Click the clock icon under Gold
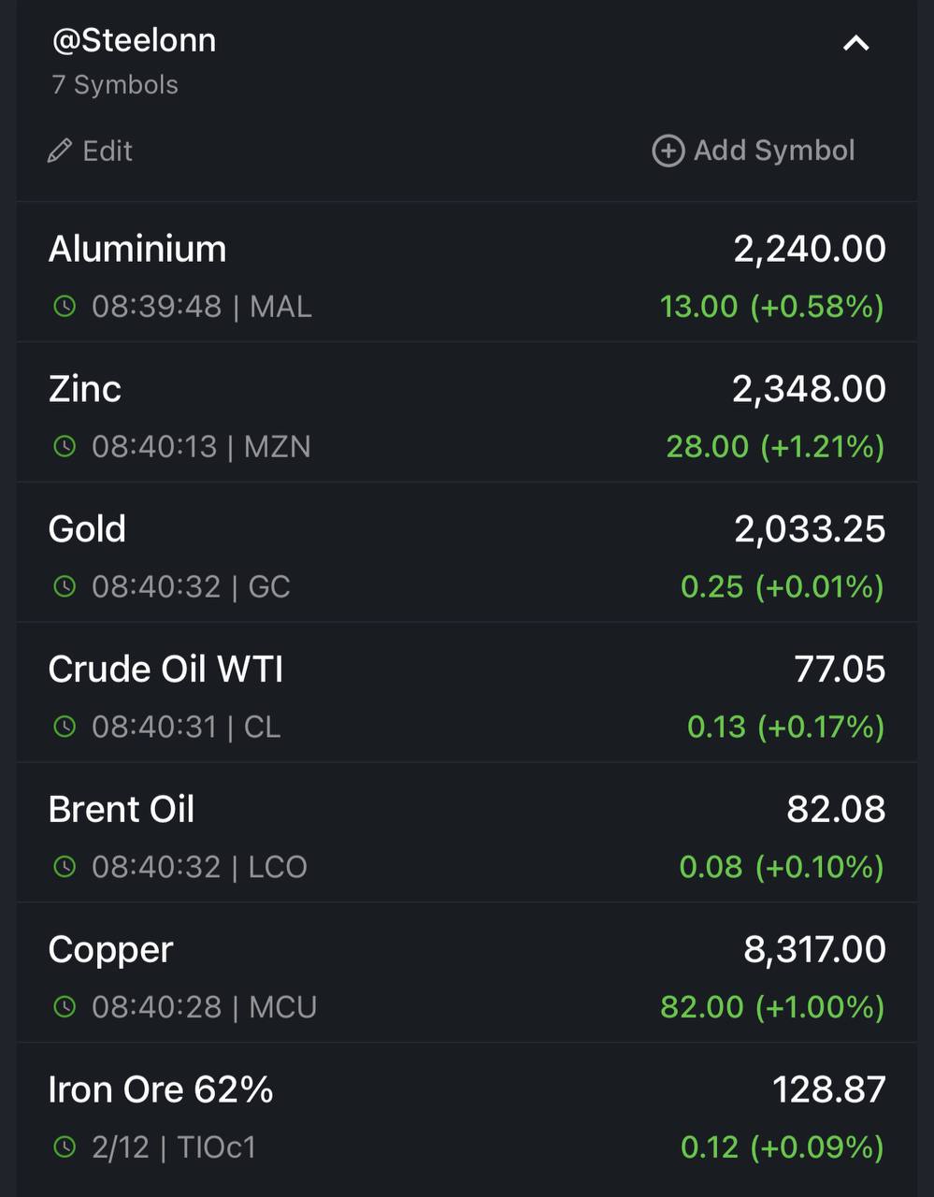 pos(65,586)
